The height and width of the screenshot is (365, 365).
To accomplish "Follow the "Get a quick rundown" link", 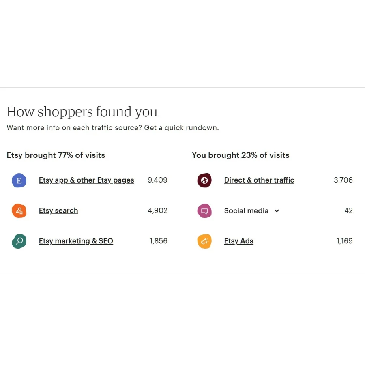I will 180,128.
